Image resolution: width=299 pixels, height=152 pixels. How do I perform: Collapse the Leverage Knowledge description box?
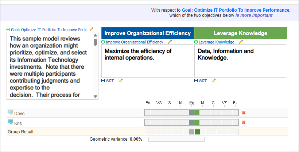[x=196, y=42]
